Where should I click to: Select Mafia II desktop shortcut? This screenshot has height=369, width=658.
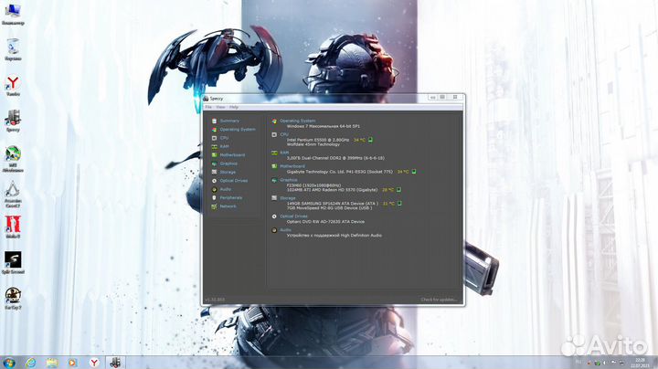[13, 227]
